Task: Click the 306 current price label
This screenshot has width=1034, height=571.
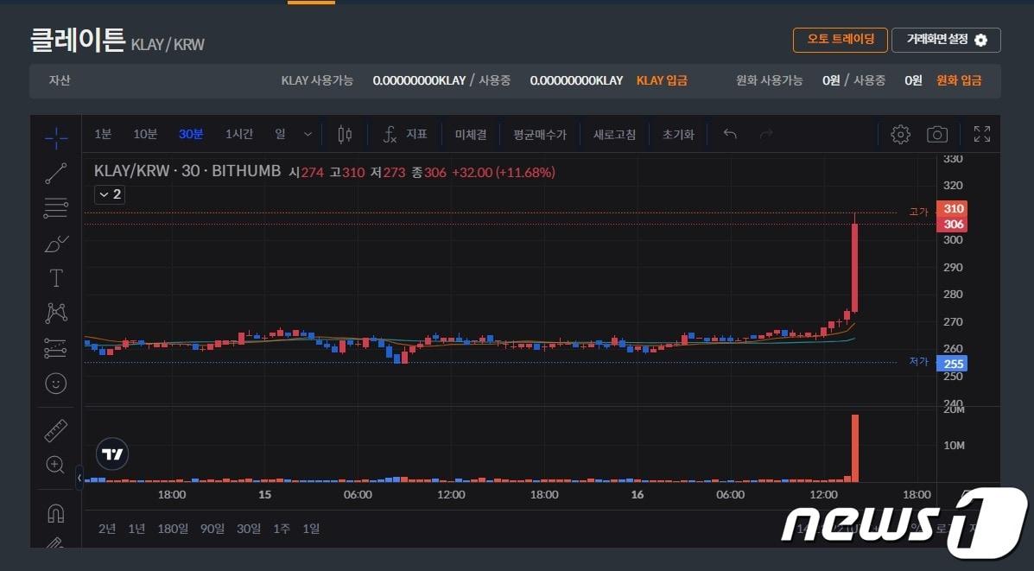Action: 952,225
